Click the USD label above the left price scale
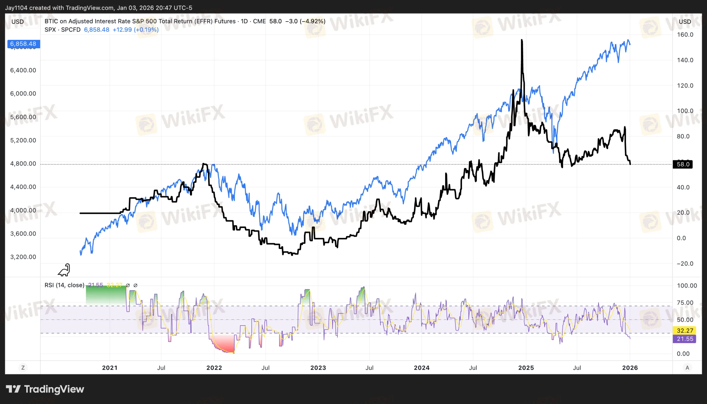 [17, 22]
